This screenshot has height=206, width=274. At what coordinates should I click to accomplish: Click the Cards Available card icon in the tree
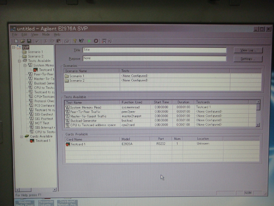click(x=27, y=136)
